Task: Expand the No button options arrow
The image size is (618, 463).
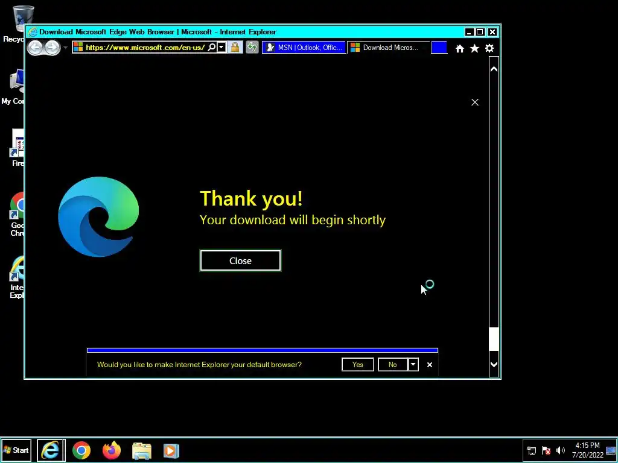Action: tap(413, 365)
